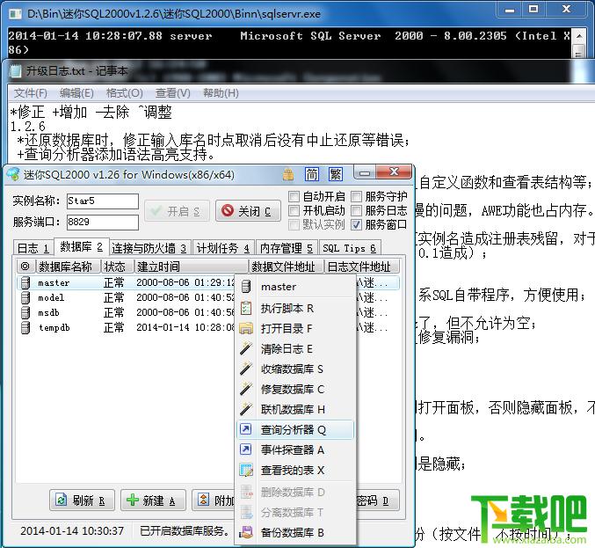Switch to Traditional Chinese with the 繁 icon
The height and width of the screenshot is (548, 595).
point(336,175)
